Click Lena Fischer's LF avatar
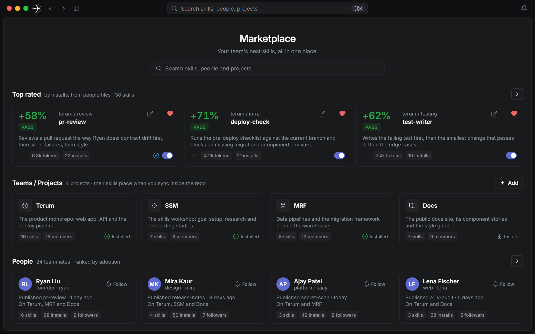 412,284
